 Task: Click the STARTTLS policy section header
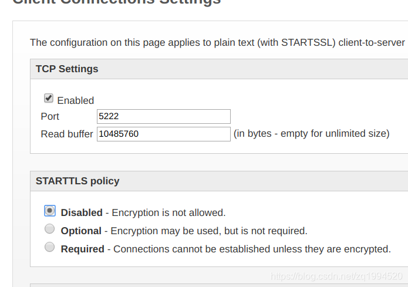[77, 181]
